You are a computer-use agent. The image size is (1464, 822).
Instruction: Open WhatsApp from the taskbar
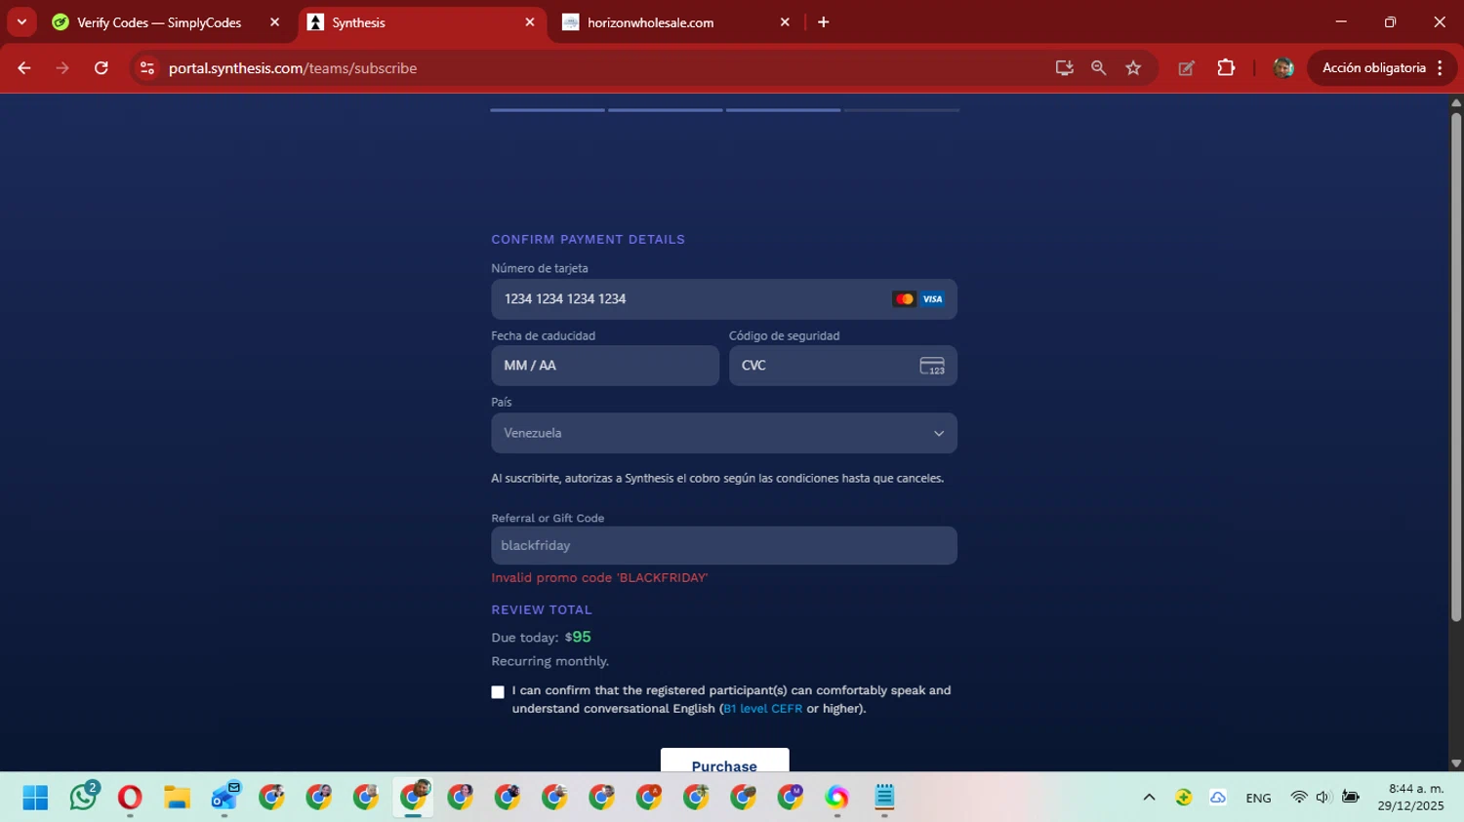pyautogui.click(x=83, y=798)
